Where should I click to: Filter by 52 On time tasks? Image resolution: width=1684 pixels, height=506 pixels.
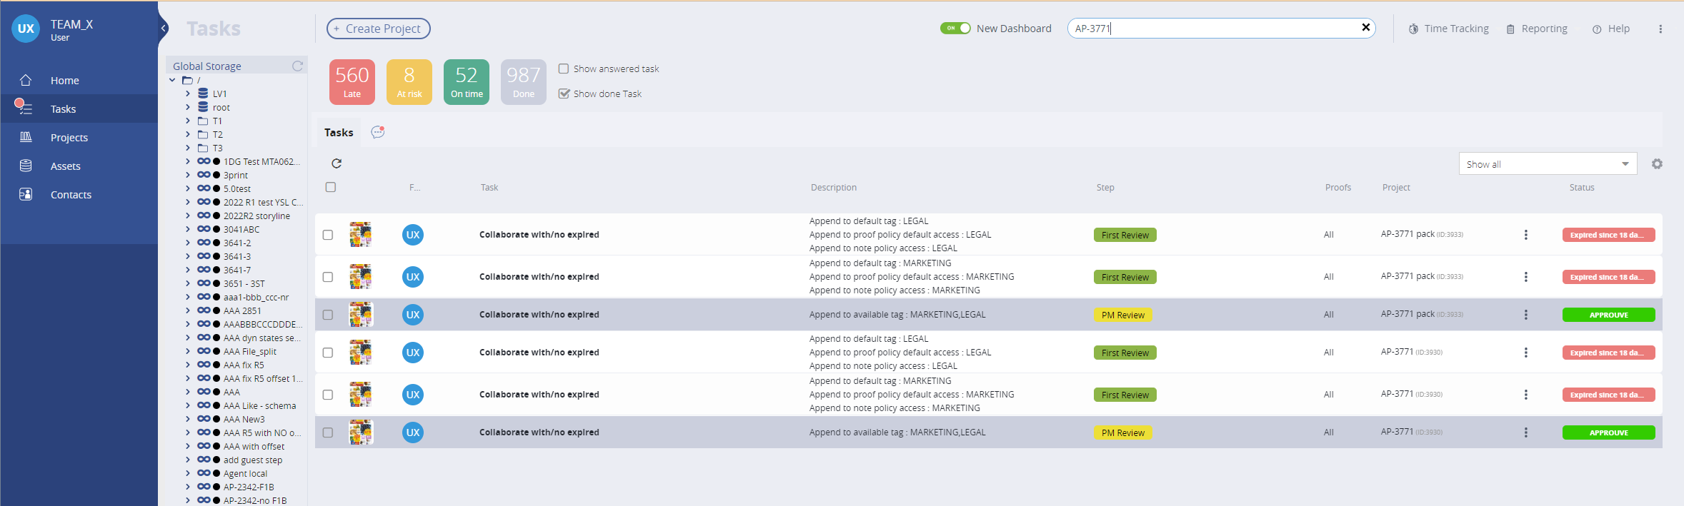[x=467, y=82]
